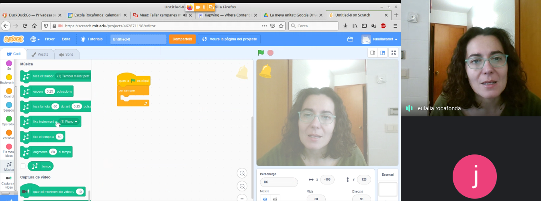
Task: Hide the sprite using crossed eye icon
Action: click(x=275, y=199)
